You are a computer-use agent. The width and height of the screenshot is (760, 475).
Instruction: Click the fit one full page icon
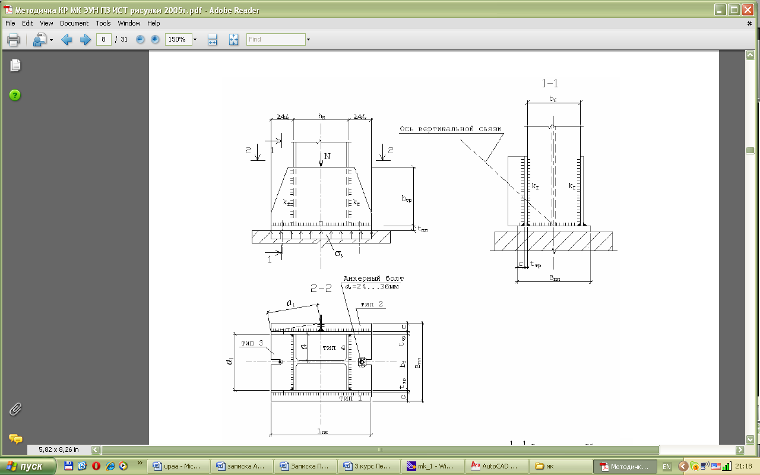click(233, 40)
